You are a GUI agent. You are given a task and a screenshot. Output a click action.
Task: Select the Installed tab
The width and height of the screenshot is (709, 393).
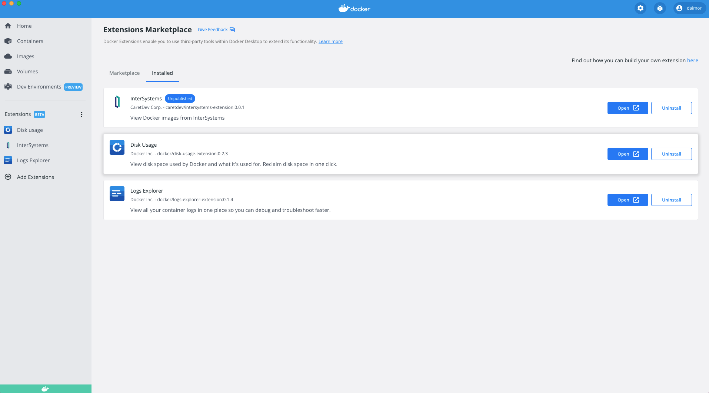click(162, 73)
